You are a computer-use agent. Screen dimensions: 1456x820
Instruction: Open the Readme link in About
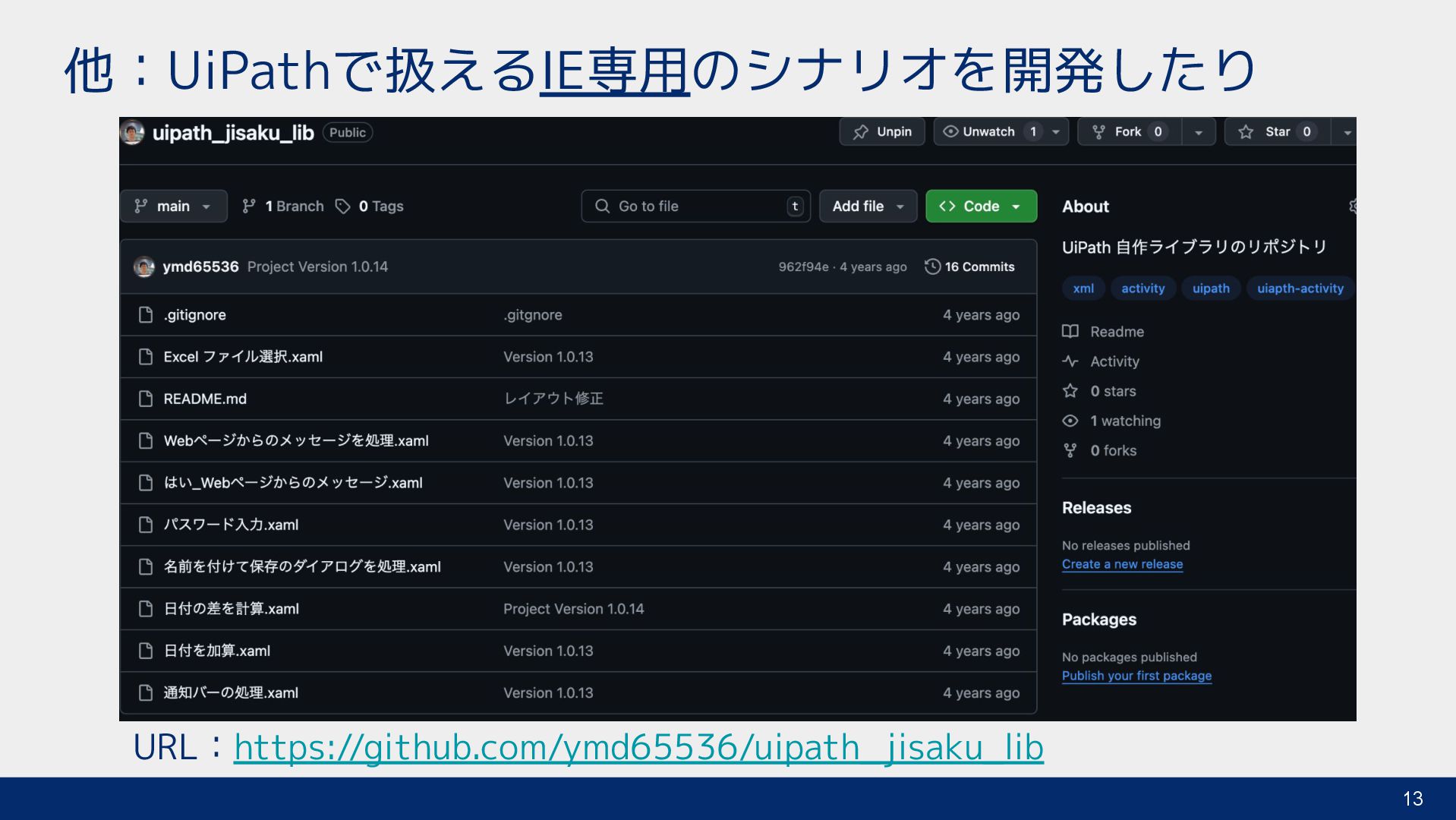(1117, 332)
